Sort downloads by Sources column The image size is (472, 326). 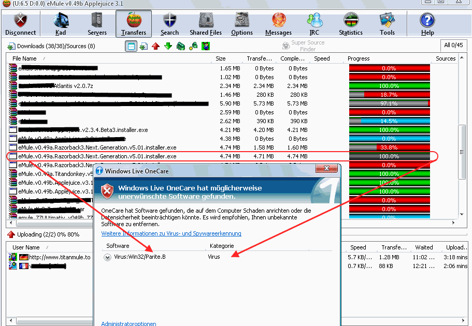(446, 58)
